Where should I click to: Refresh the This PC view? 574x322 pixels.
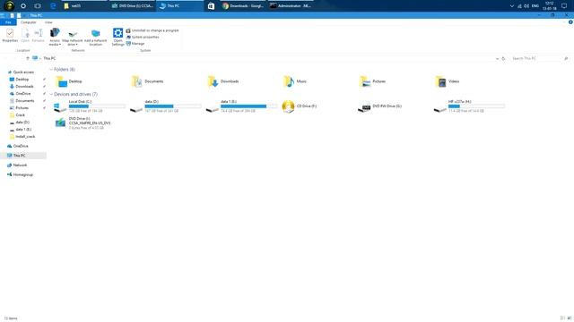click(503, 58)
